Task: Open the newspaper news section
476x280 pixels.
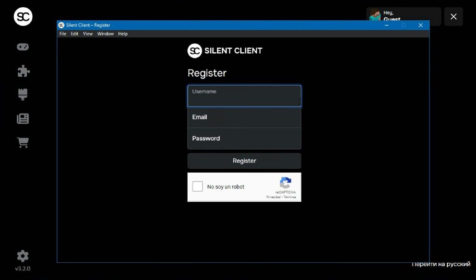Action: click(23, 118)
